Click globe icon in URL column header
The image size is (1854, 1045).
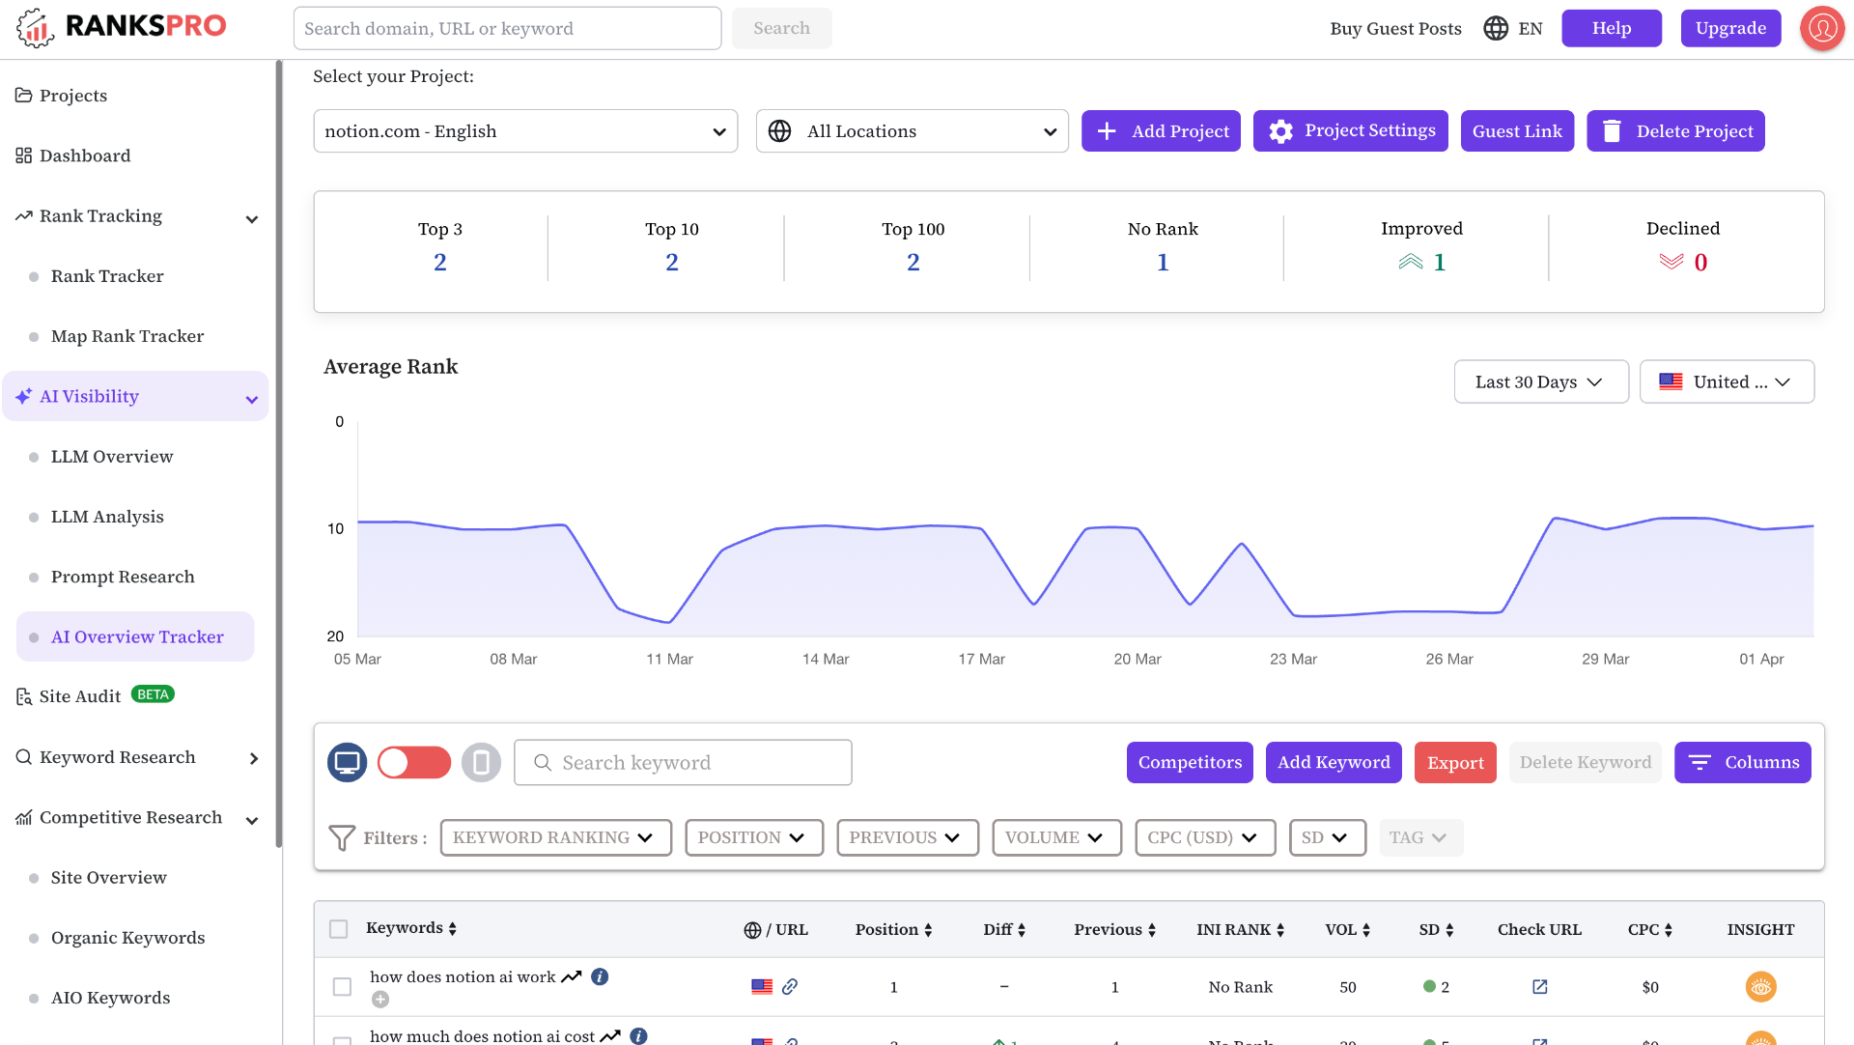pyautogui.click(x=752, y=929)
